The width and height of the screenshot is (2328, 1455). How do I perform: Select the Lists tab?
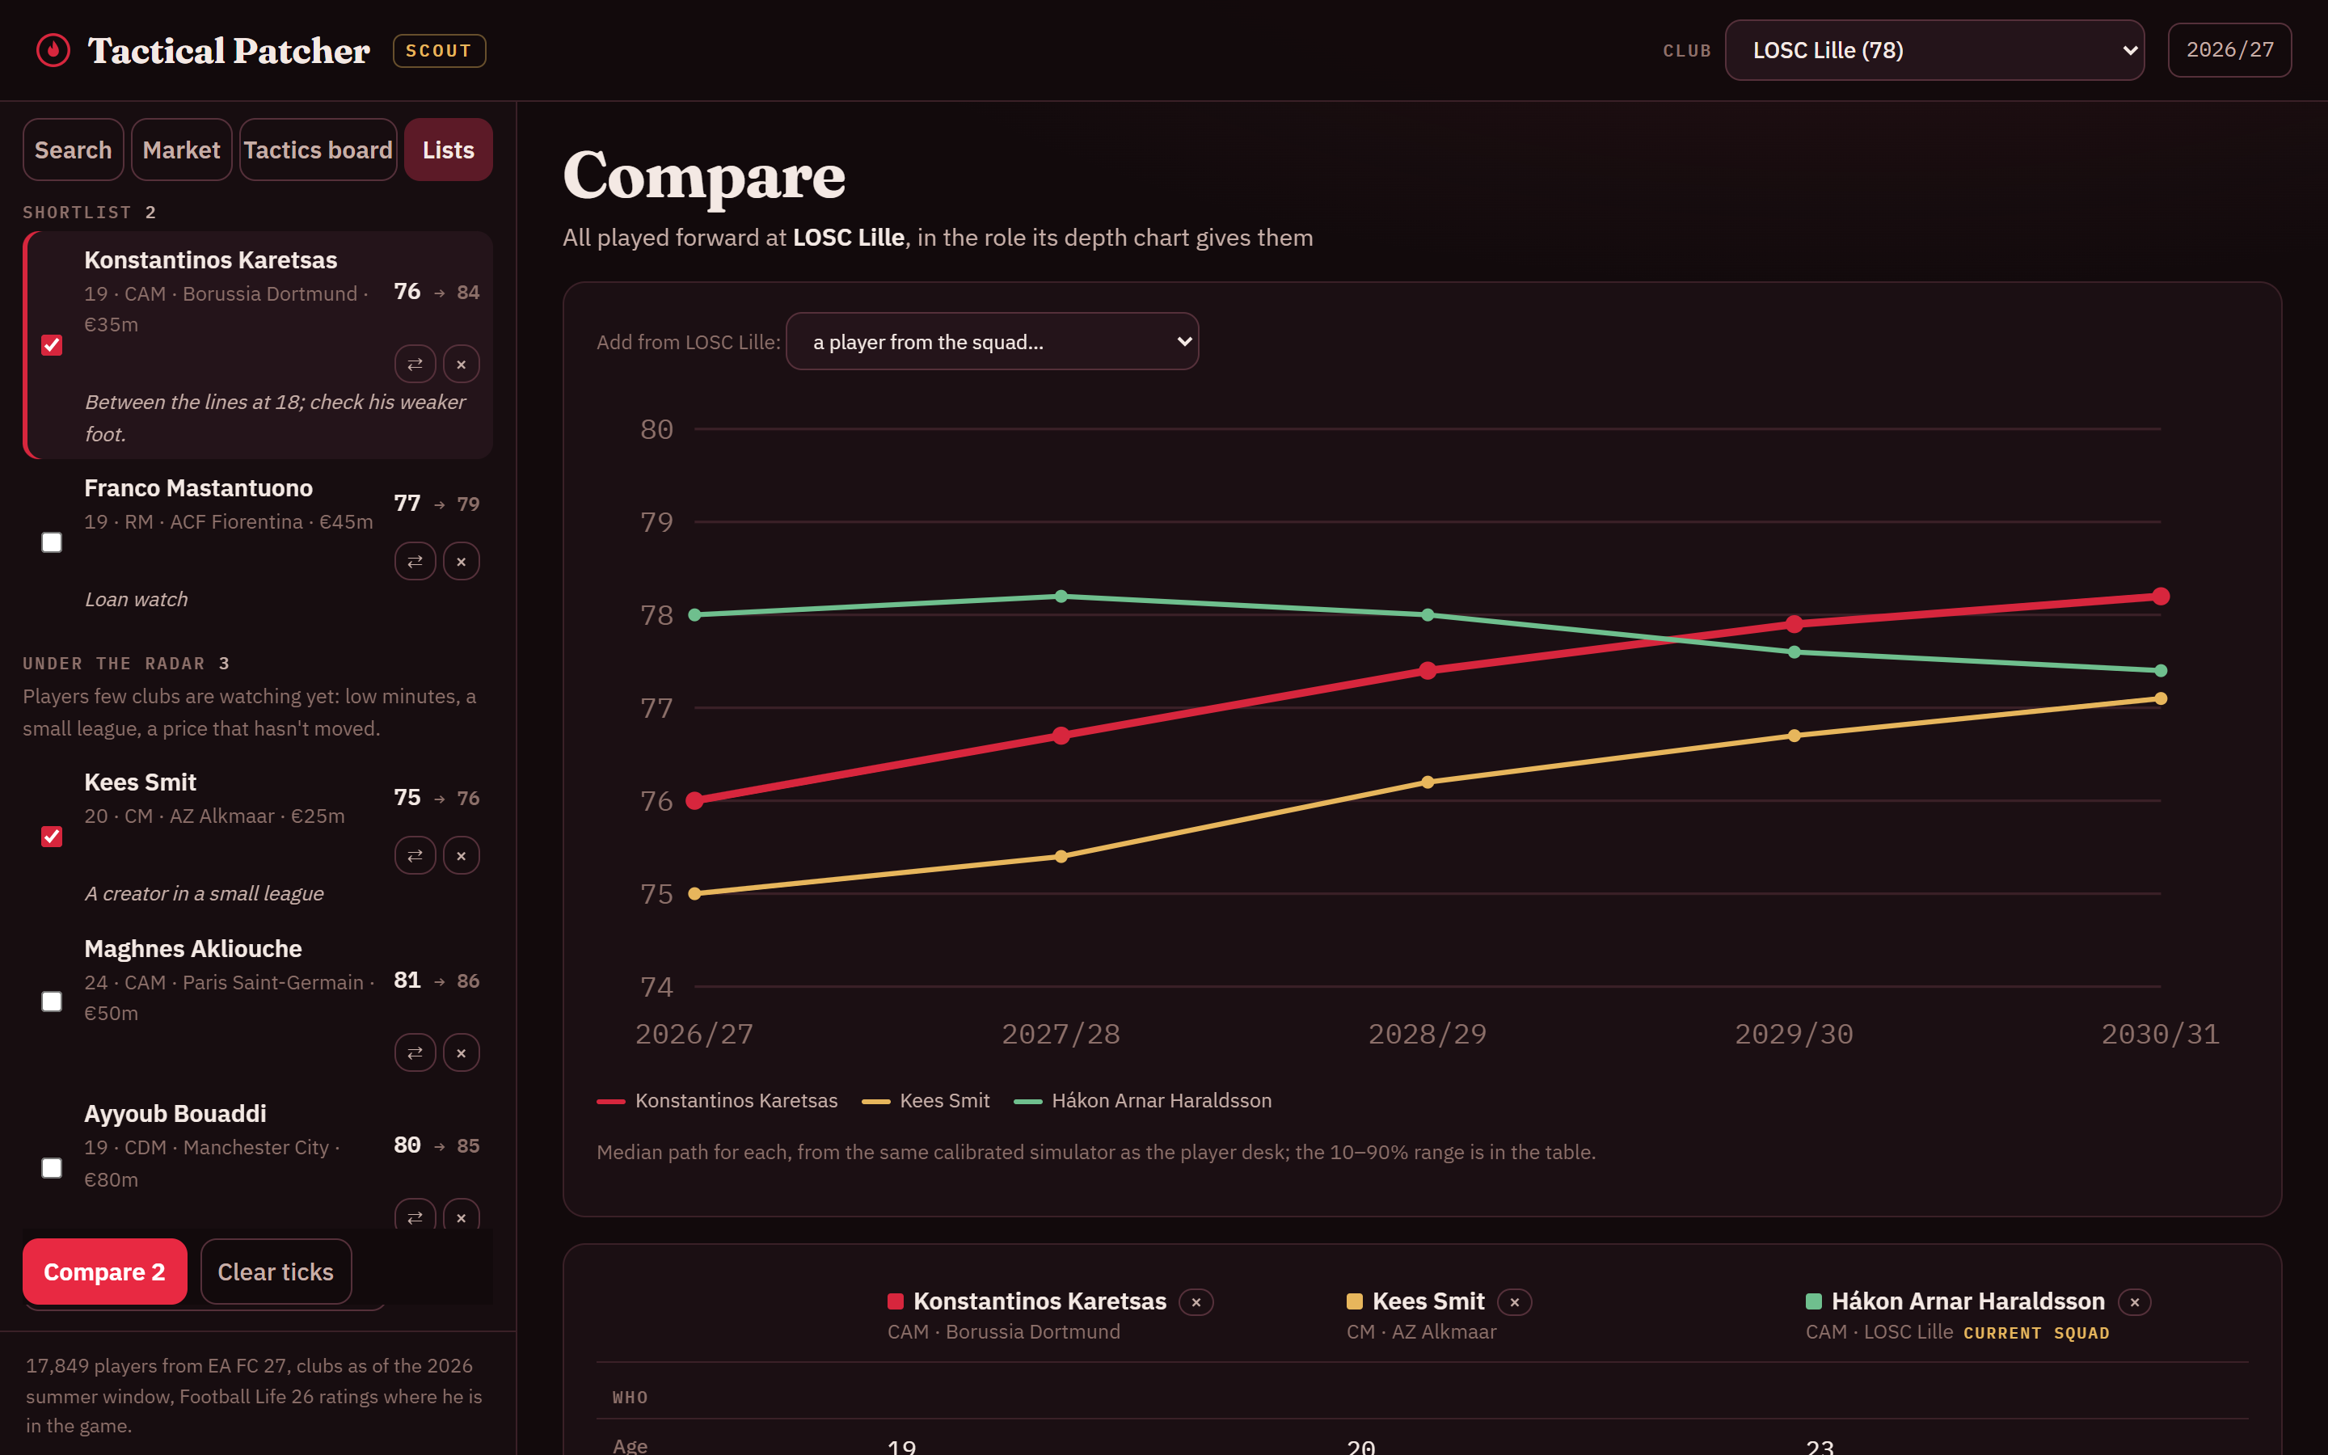449,150
